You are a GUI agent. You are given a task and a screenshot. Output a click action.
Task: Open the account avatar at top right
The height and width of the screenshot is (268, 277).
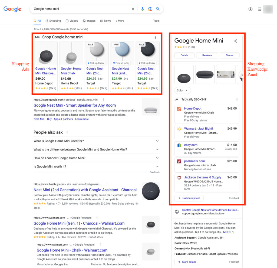(x=268, y=9)
